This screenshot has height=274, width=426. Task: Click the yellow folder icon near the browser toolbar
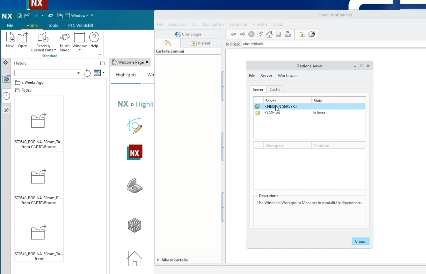302,34
